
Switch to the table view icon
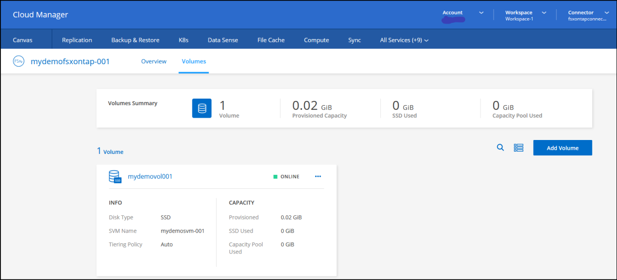pyautogui.click(x=518, y=147)
